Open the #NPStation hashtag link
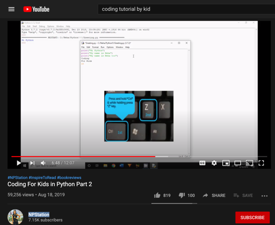 pyautogui.click(x=17, y=178)
